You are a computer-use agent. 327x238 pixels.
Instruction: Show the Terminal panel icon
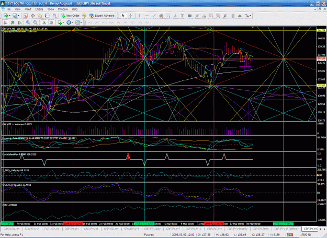point(47,16)
